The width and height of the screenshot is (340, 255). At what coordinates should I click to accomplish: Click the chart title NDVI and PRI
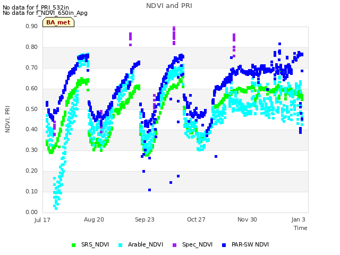pos(169,6)
